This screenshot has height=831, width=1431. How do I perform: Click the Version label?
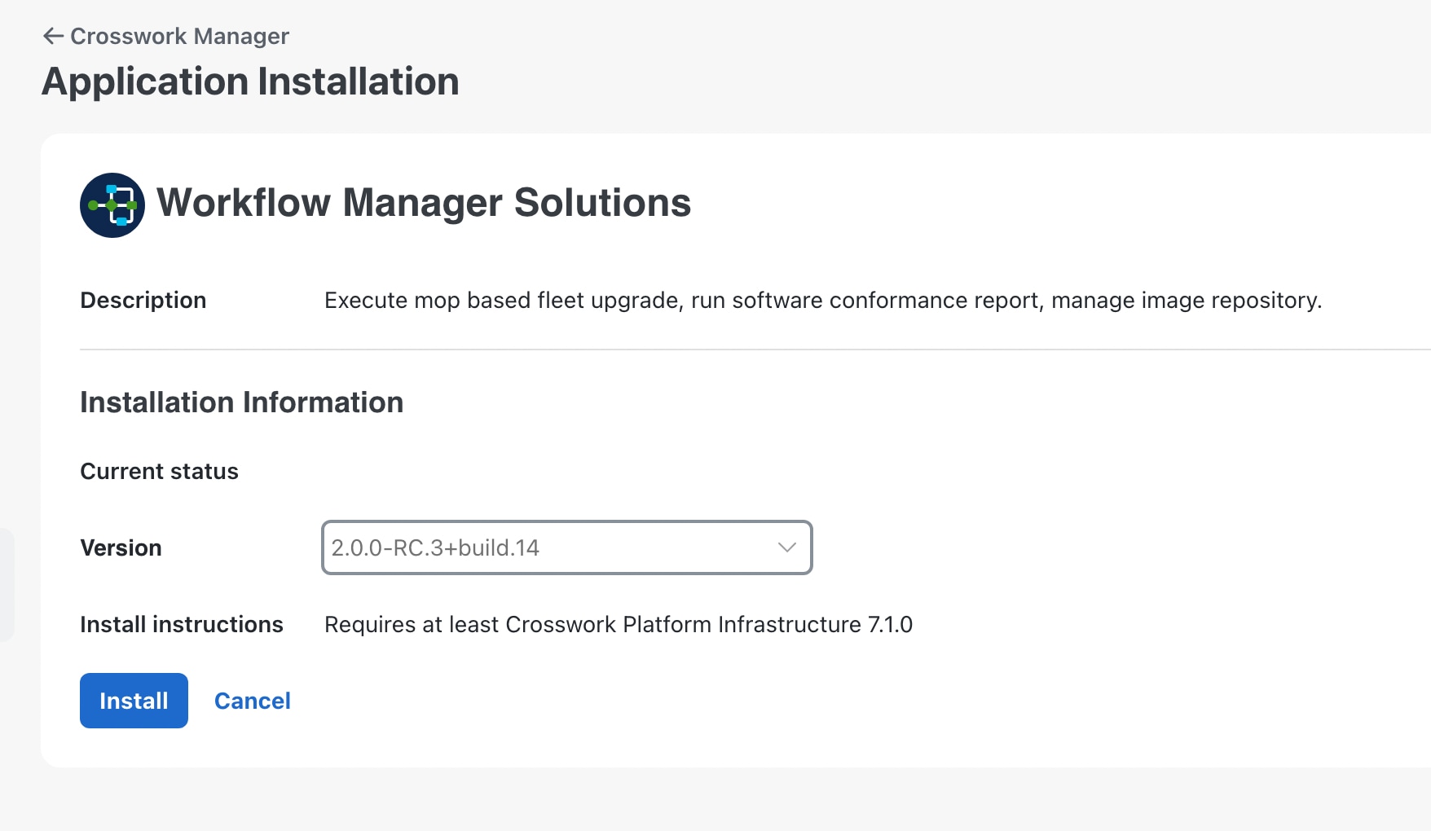[121, 547]
